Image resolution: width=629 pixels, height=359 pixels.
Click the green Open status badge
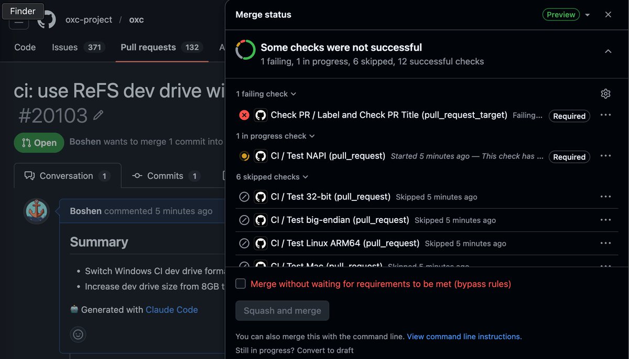tap(39, 143)
